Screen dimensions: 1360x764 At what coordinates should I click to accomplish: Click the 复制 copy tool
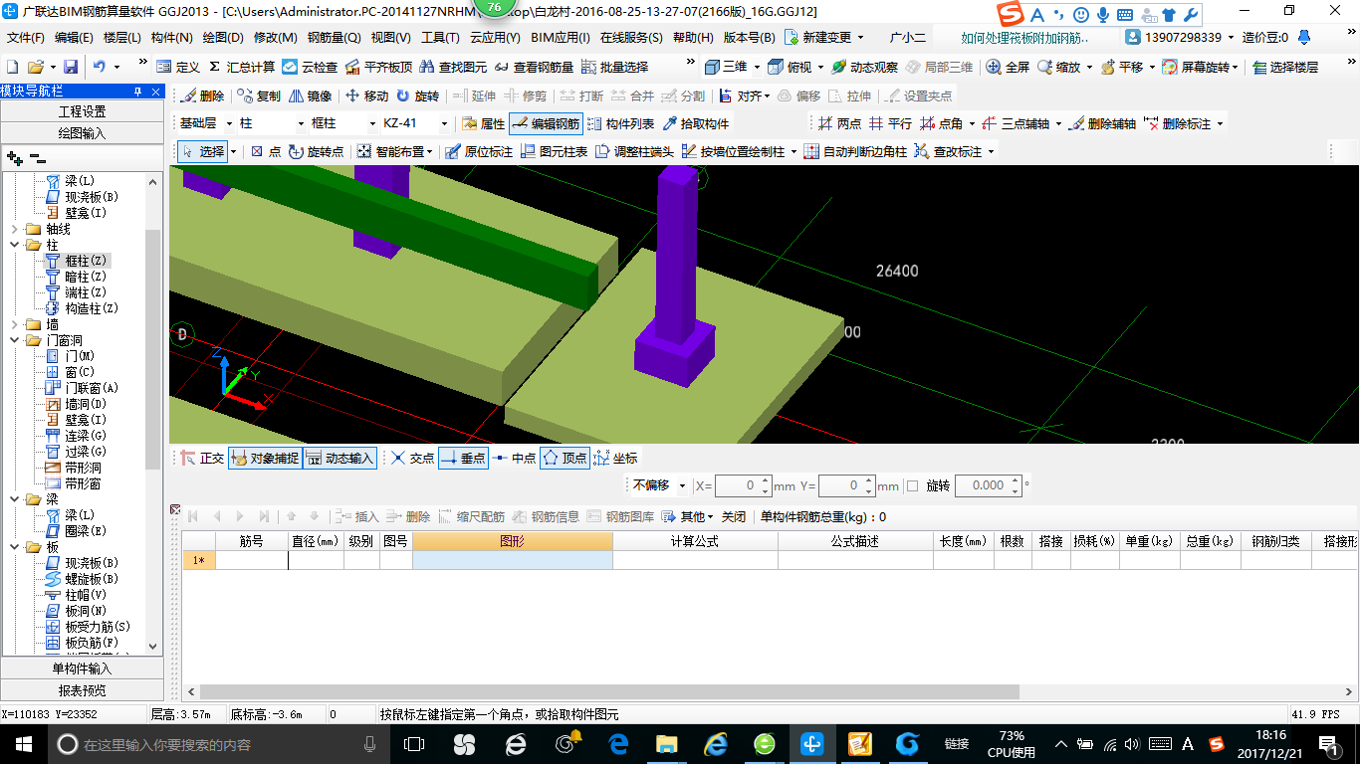(259, 95)
